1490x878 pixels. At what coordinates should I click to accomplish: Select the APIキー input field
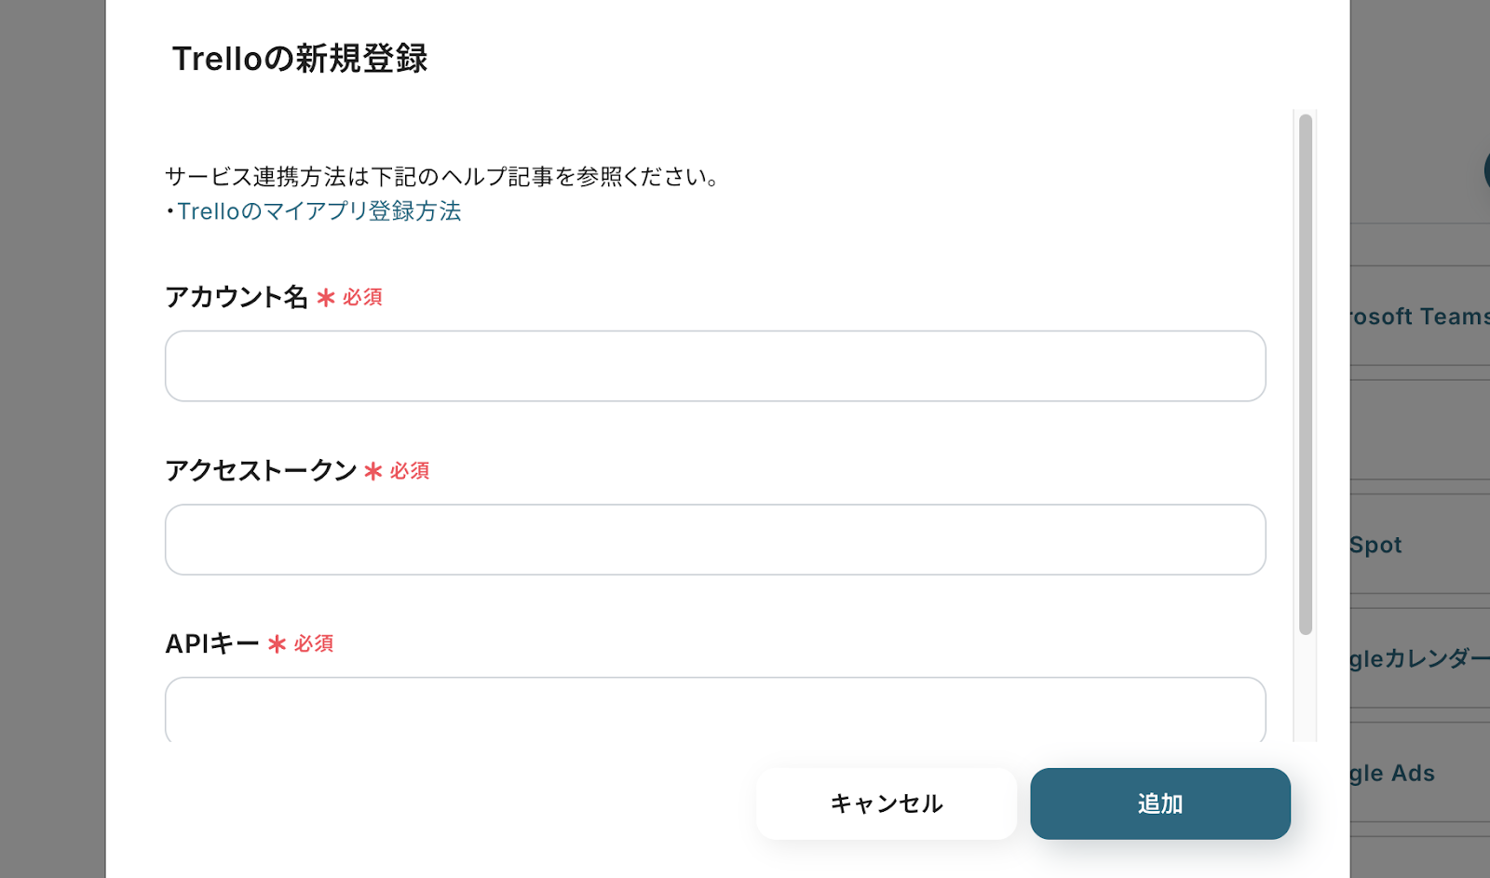714,709
